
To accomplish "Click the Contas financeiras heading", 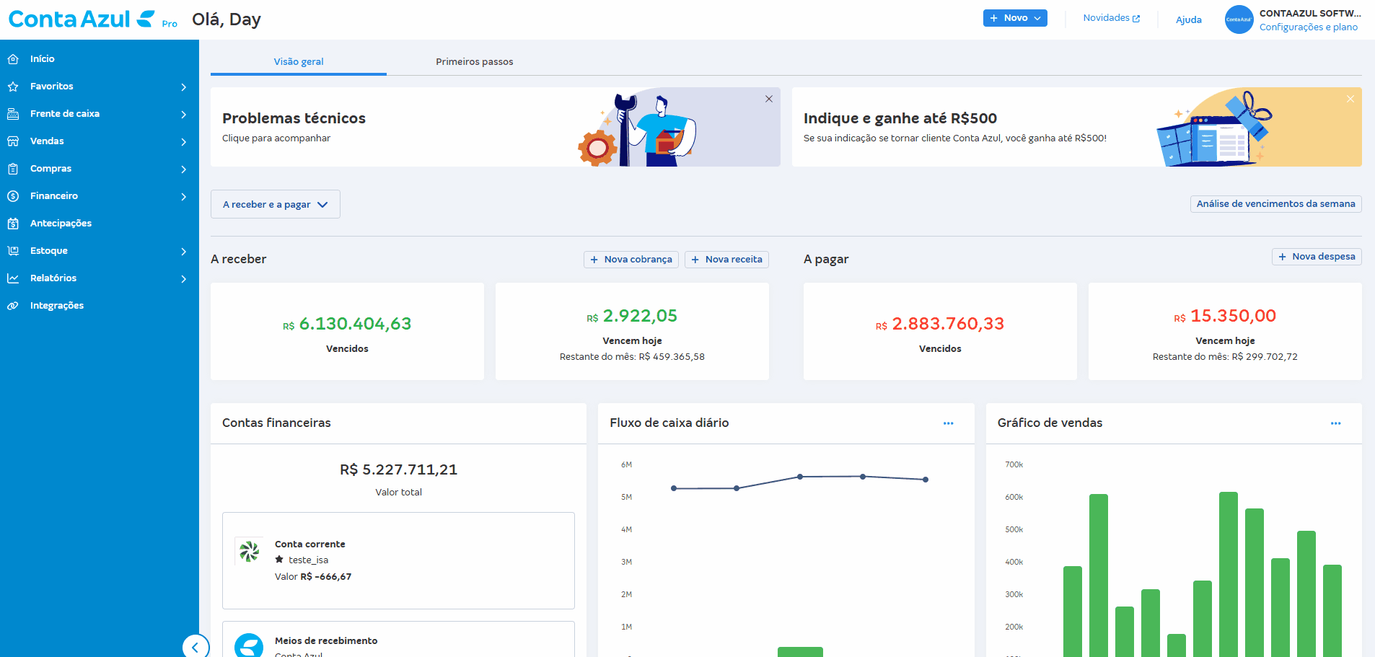I will pos(276,423).
